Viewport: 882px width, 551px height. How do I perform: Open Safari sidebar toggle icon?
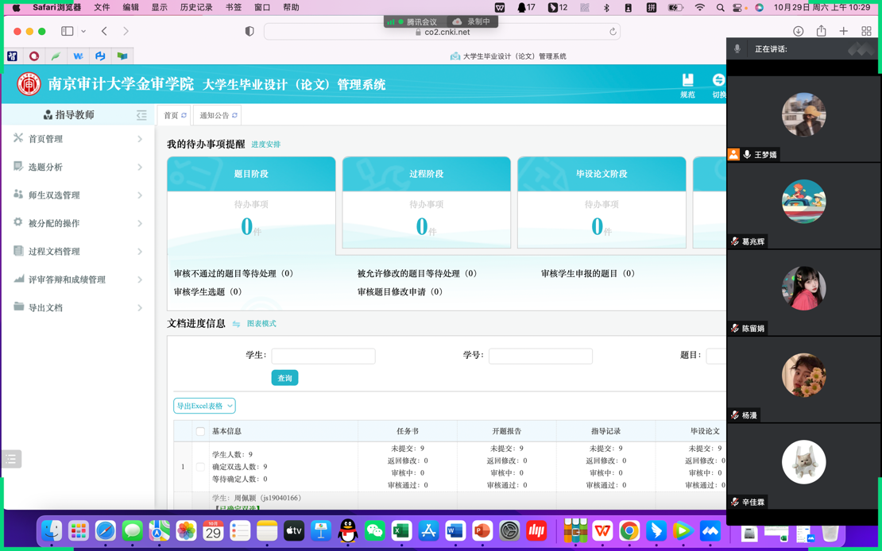(x=68, y=31)
